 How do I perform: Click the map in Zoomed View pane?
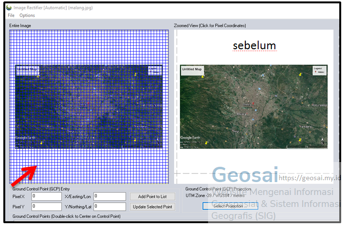click(x=254, y=107)
